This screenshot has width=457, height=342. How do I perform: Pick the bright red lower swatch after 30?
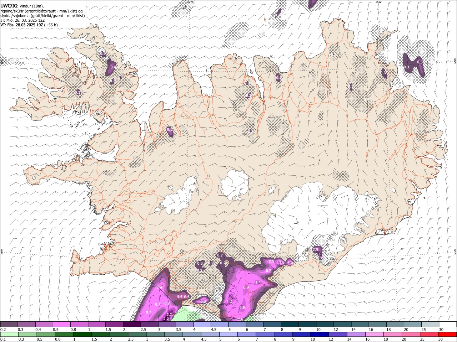(447, 334)
